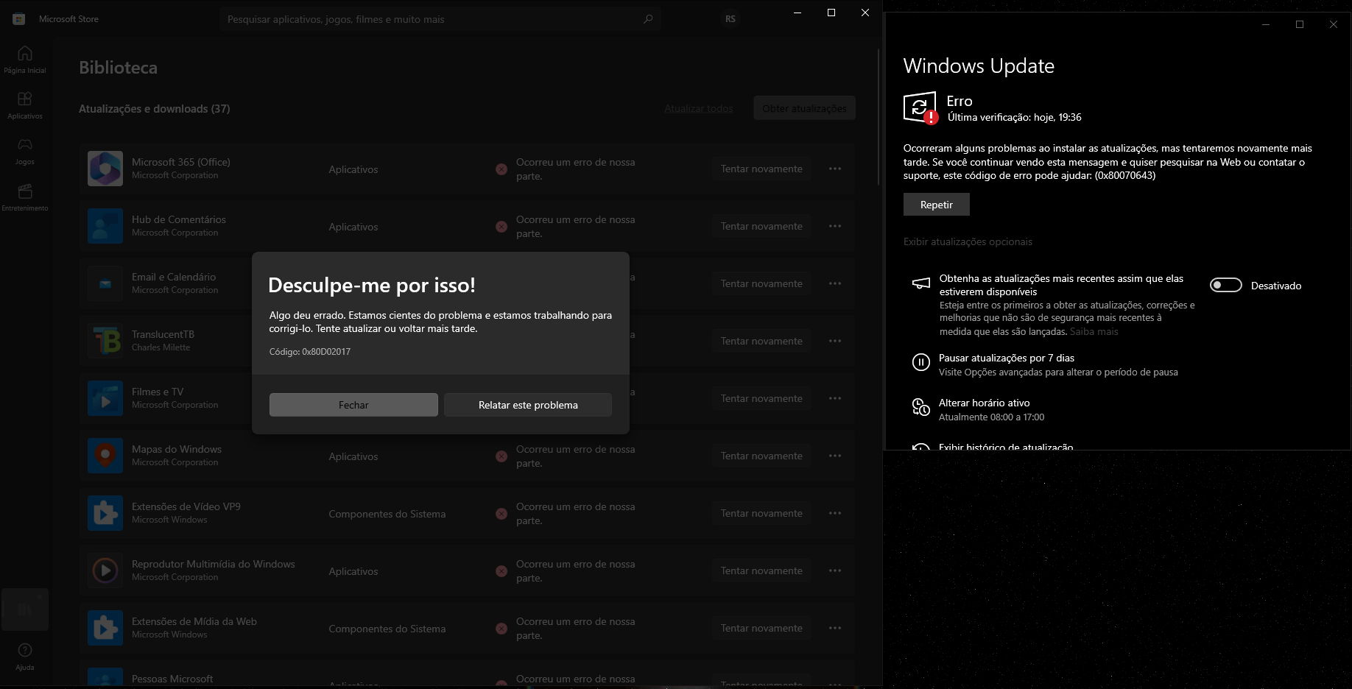Screen dimensions: 1352x689
Task: Click the Atualizações e downloads (37) heading
Action: coord(155,109)
